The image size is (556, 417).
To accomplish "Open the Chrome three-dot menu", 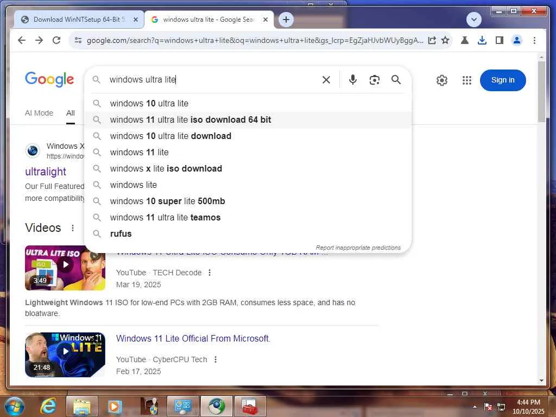I will pyautogui.click(x=534, y=40).
